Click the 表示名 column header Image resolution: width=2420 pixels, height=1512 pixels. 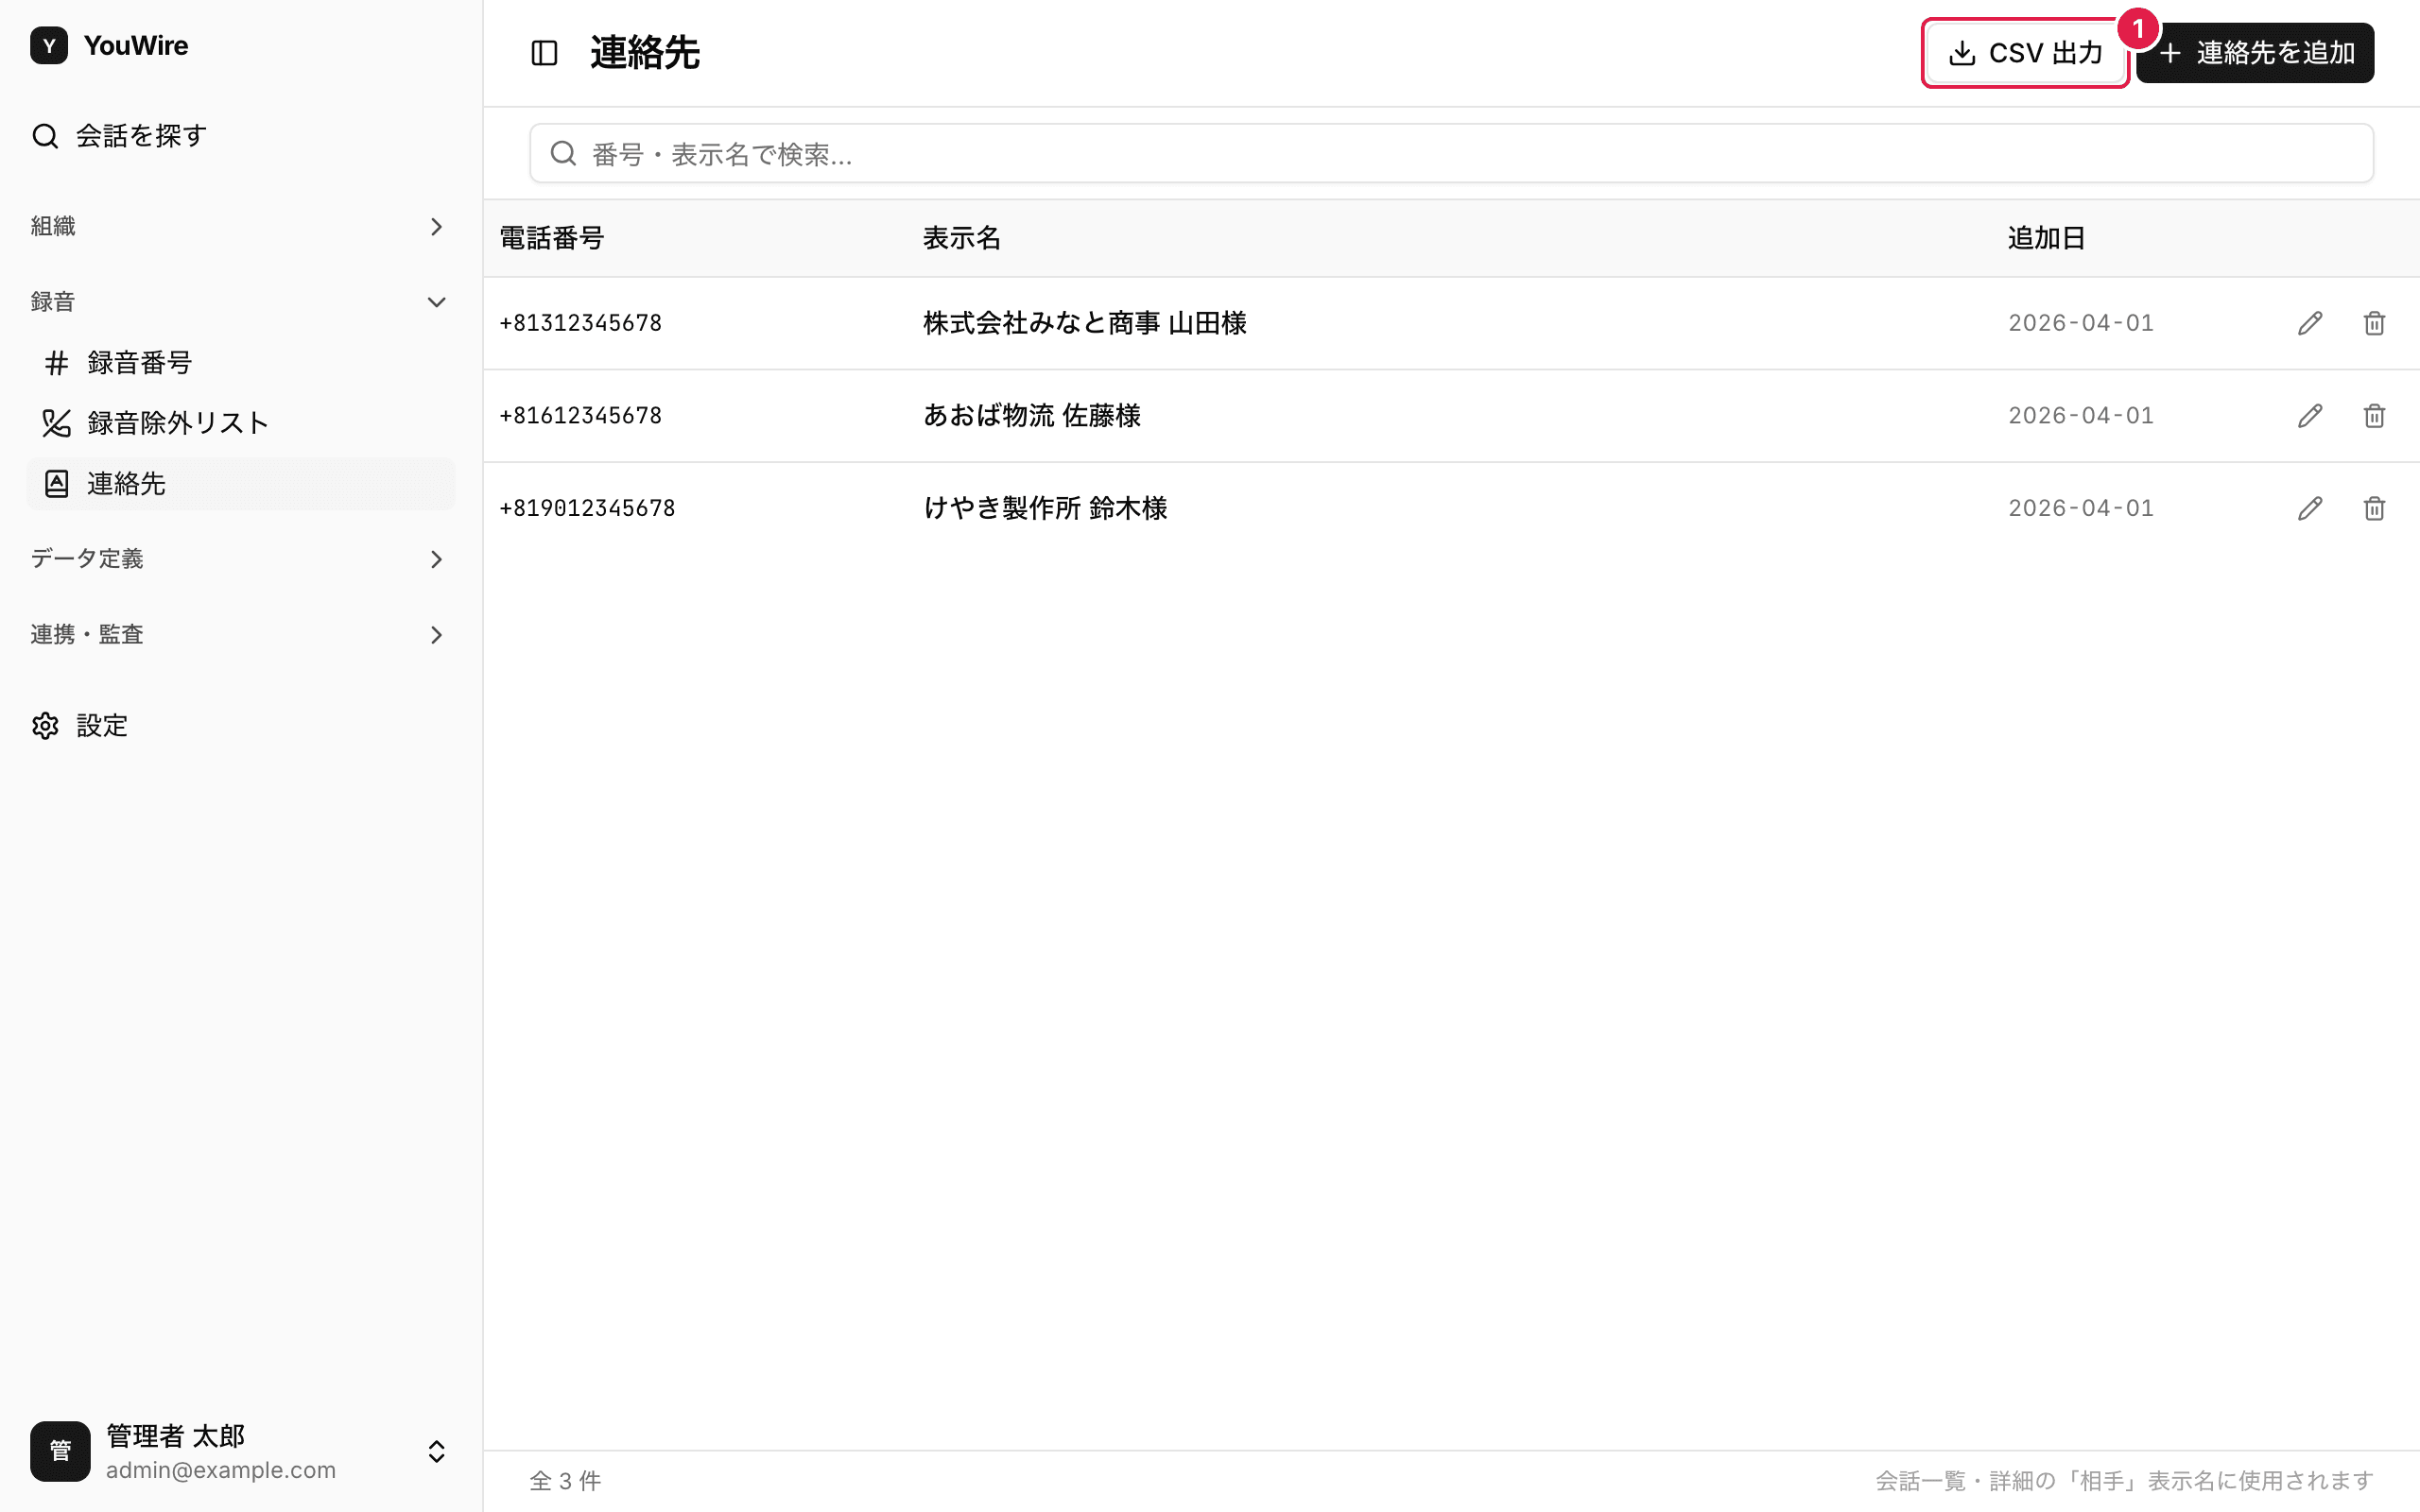tap(961, 239)
